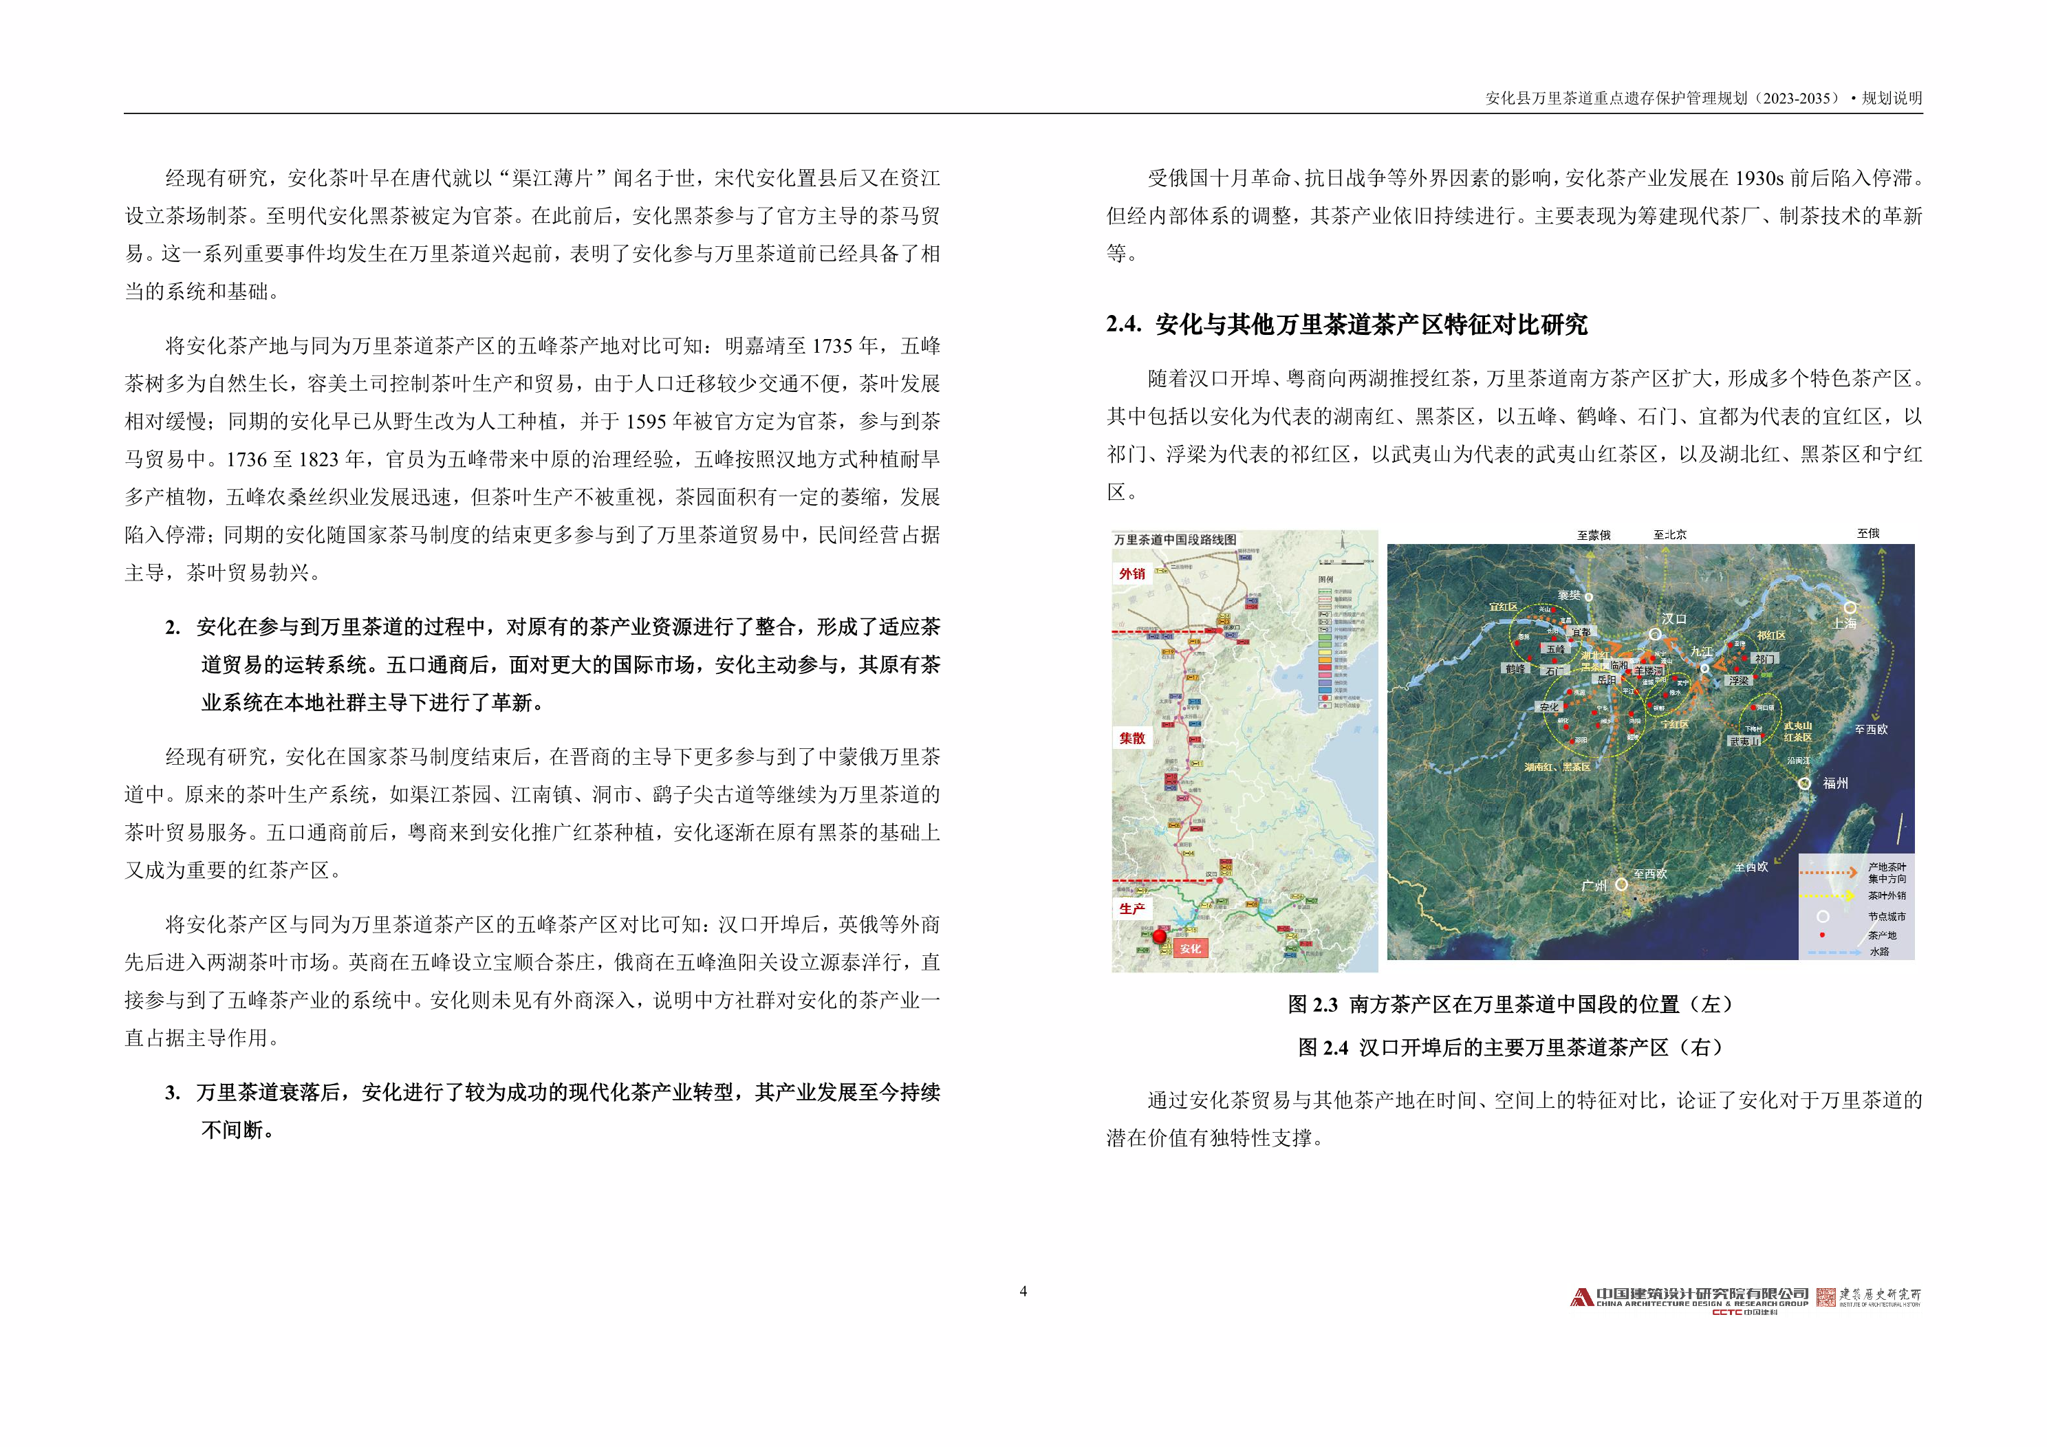The width and height of the screenshot is (2047, 1447).
Task: Click the 图 2.3 figure caption
Action: coord(1510,1004)
